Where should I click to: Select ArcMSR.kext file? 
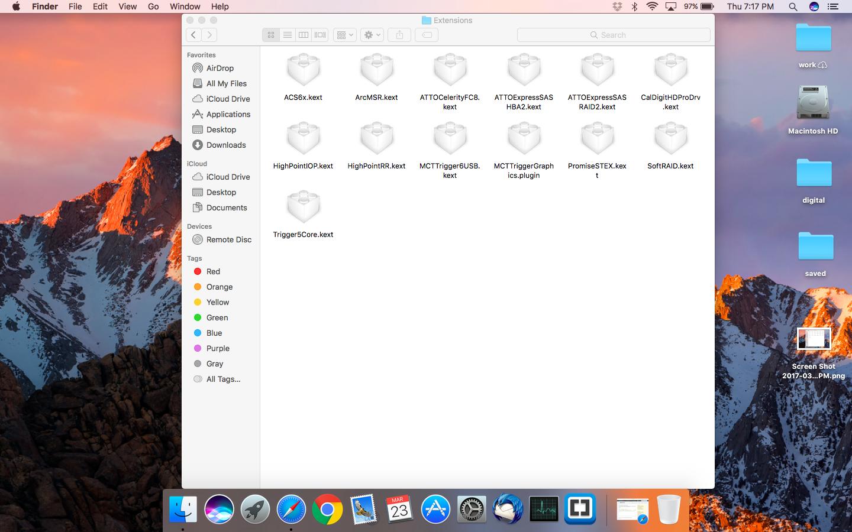pos(376,77)
